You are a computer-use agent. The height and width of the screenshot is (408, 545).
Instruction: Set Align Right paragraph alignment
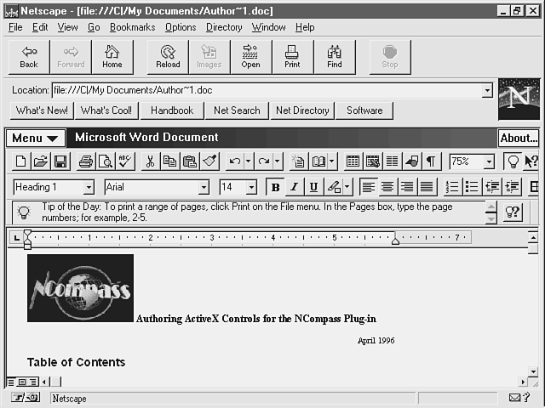pos(407,187)
